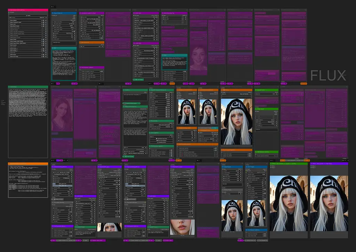
Task: Click the faded smiling face image in muted node
Action: [199, 58]
